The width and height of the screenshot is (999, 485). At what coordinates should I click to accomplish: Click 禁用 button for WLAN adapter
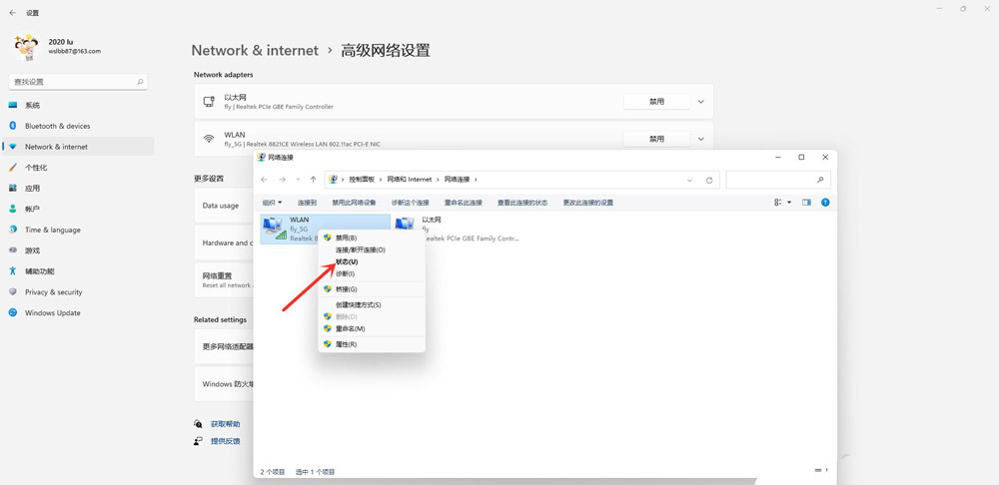tap(656, 139)
